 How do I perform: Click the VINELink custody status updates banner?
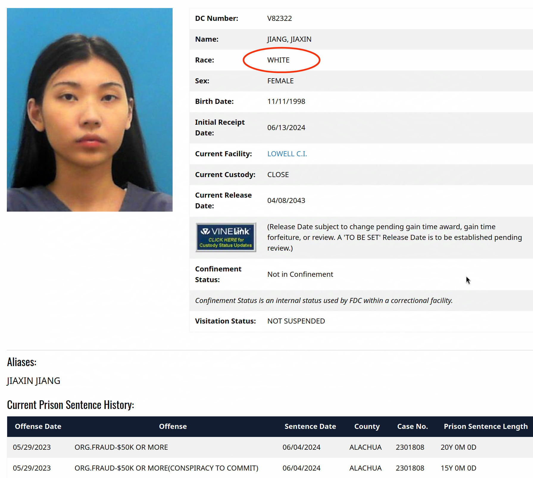(x=226, y=237)
